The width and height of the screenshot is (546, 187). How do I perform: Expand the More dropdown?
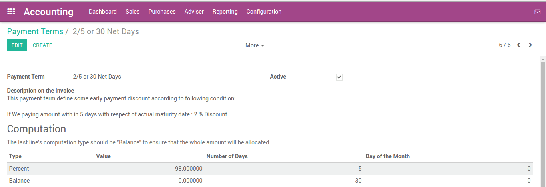point(255,45)
